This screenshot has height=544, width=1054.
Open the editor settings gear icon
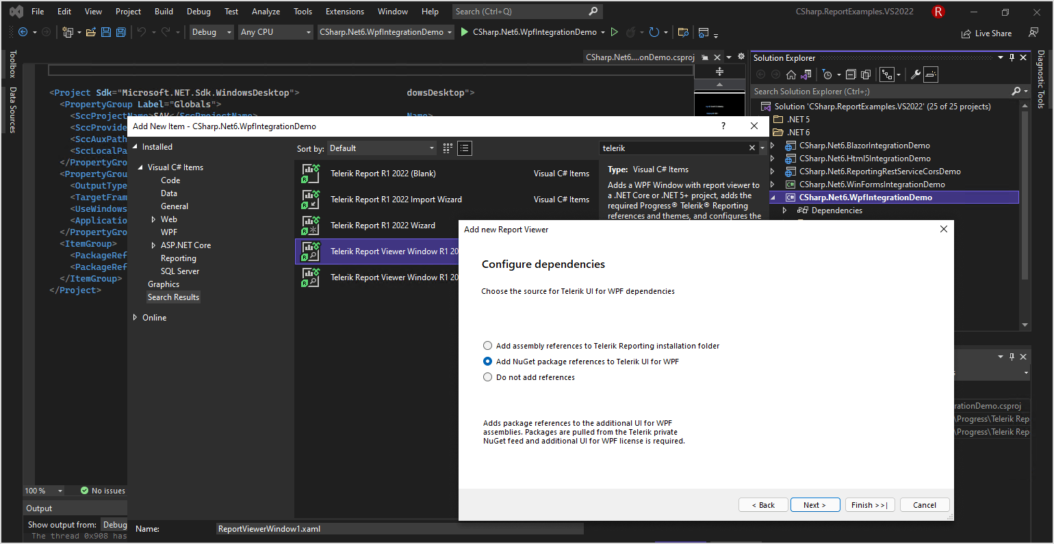(x=741, y=57)
